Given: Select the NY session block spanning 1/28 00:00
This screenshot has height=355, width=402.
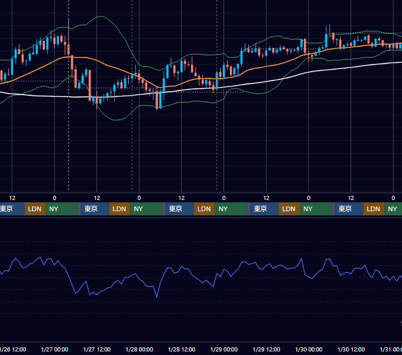Looking at the screenshot, I should (x=146, y=209).
